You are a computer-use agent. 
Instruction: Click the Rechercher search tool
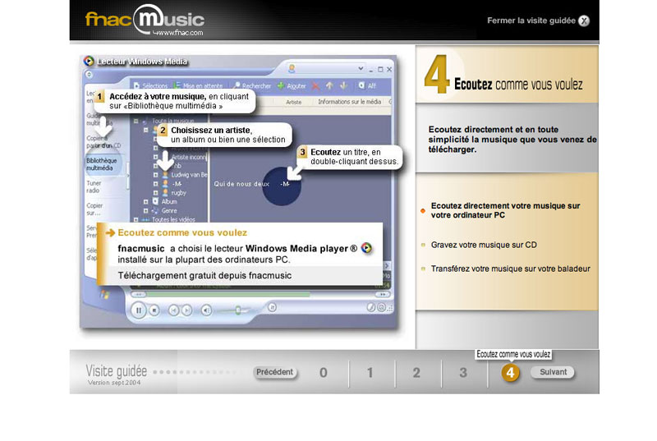(252, 86)
